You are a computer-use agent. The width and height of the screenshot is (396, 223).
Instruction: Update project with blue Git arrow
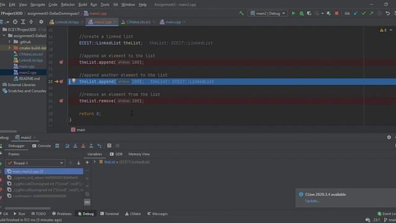[x=355, y=13]
